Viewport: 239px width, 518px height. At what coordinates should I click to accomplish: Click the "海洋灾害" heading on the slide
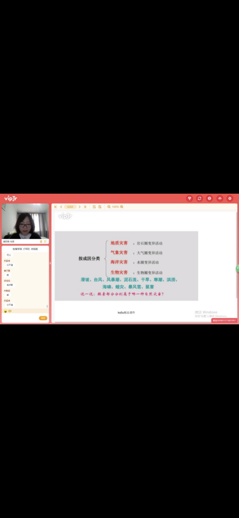click(x=119, y=262)
